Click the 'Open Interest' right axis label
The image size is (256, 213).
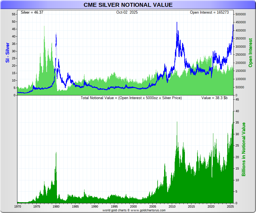coord(250,53)
